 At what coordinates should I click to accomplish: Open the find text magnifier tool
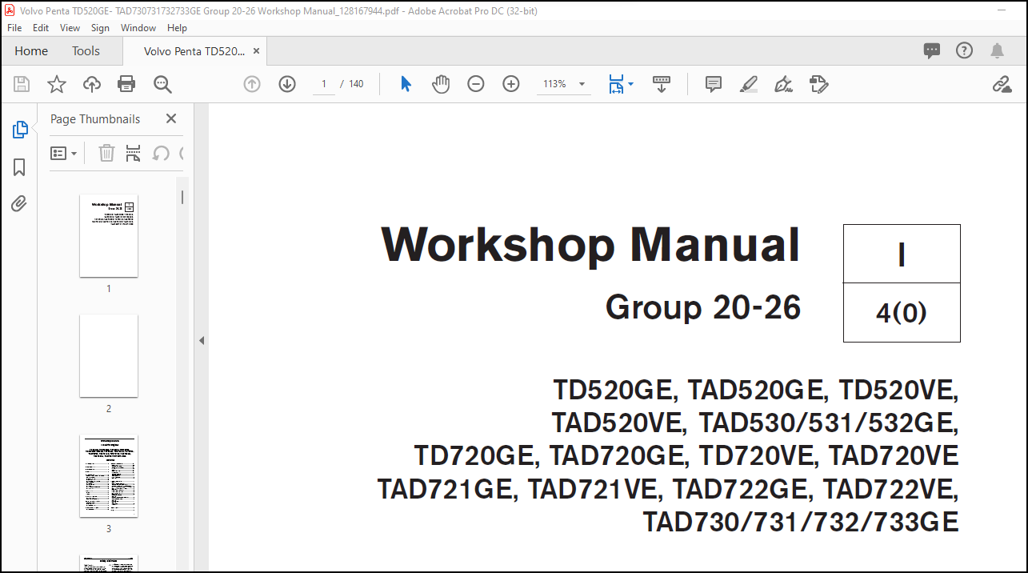(x=162, y=84)
